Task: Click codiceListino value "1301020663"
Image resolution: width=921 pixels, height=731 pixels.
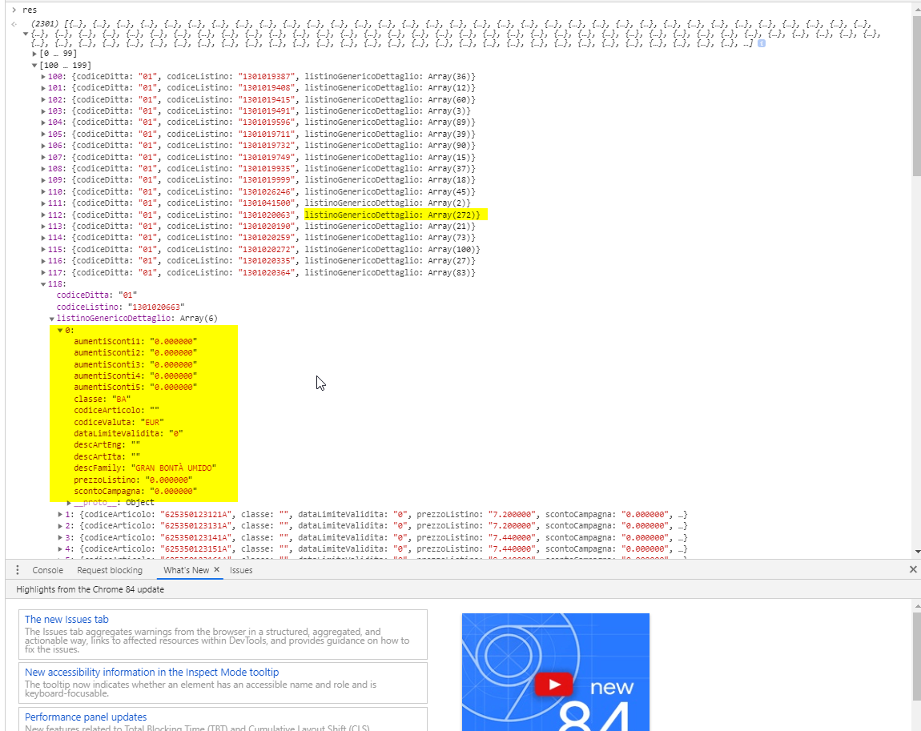Action: (x=156, y=307)
